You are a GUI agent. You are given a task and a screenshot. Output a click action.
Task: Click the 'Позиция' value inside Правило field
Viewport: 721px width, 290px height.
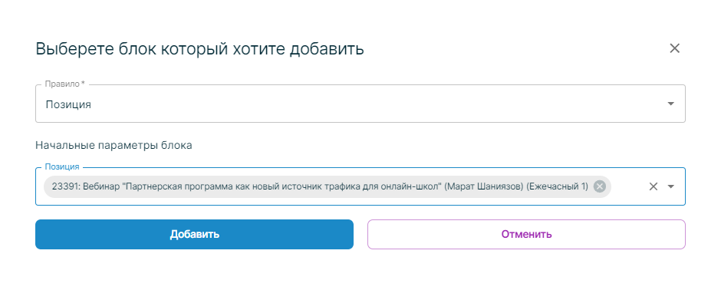point(68,104)
